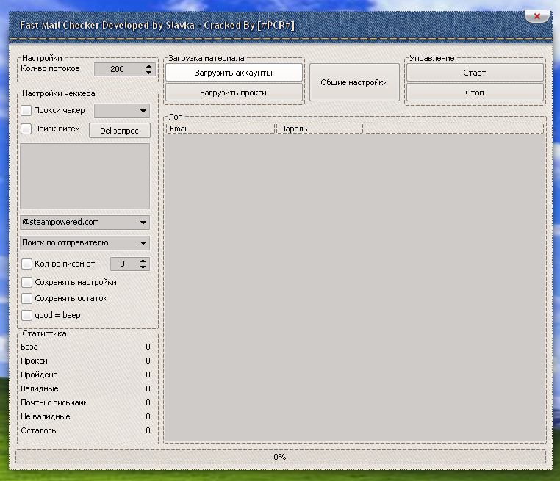The width and height of the screenshot is (560, 481).
Task: Click the Загрузить аккаунты button
Action: tap(234, 73)
